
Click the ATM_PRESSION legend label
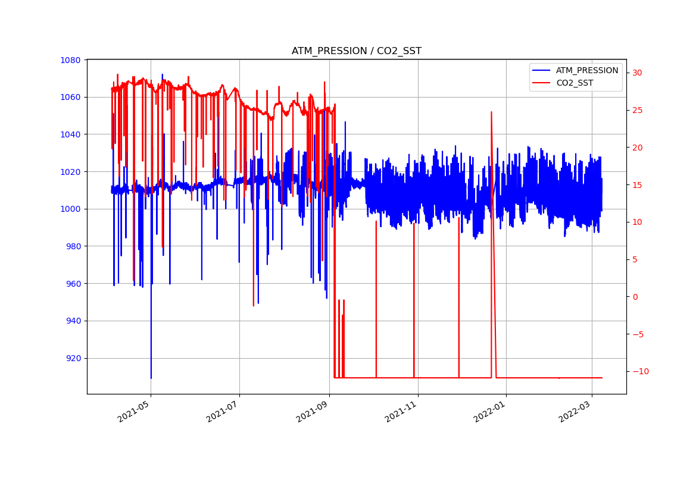[x=586, y=71]
